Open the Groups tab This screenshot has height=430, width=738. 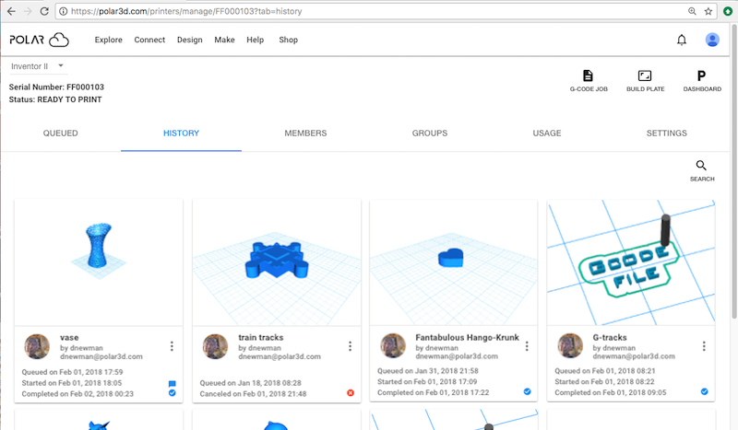click(x=430, y=133)
